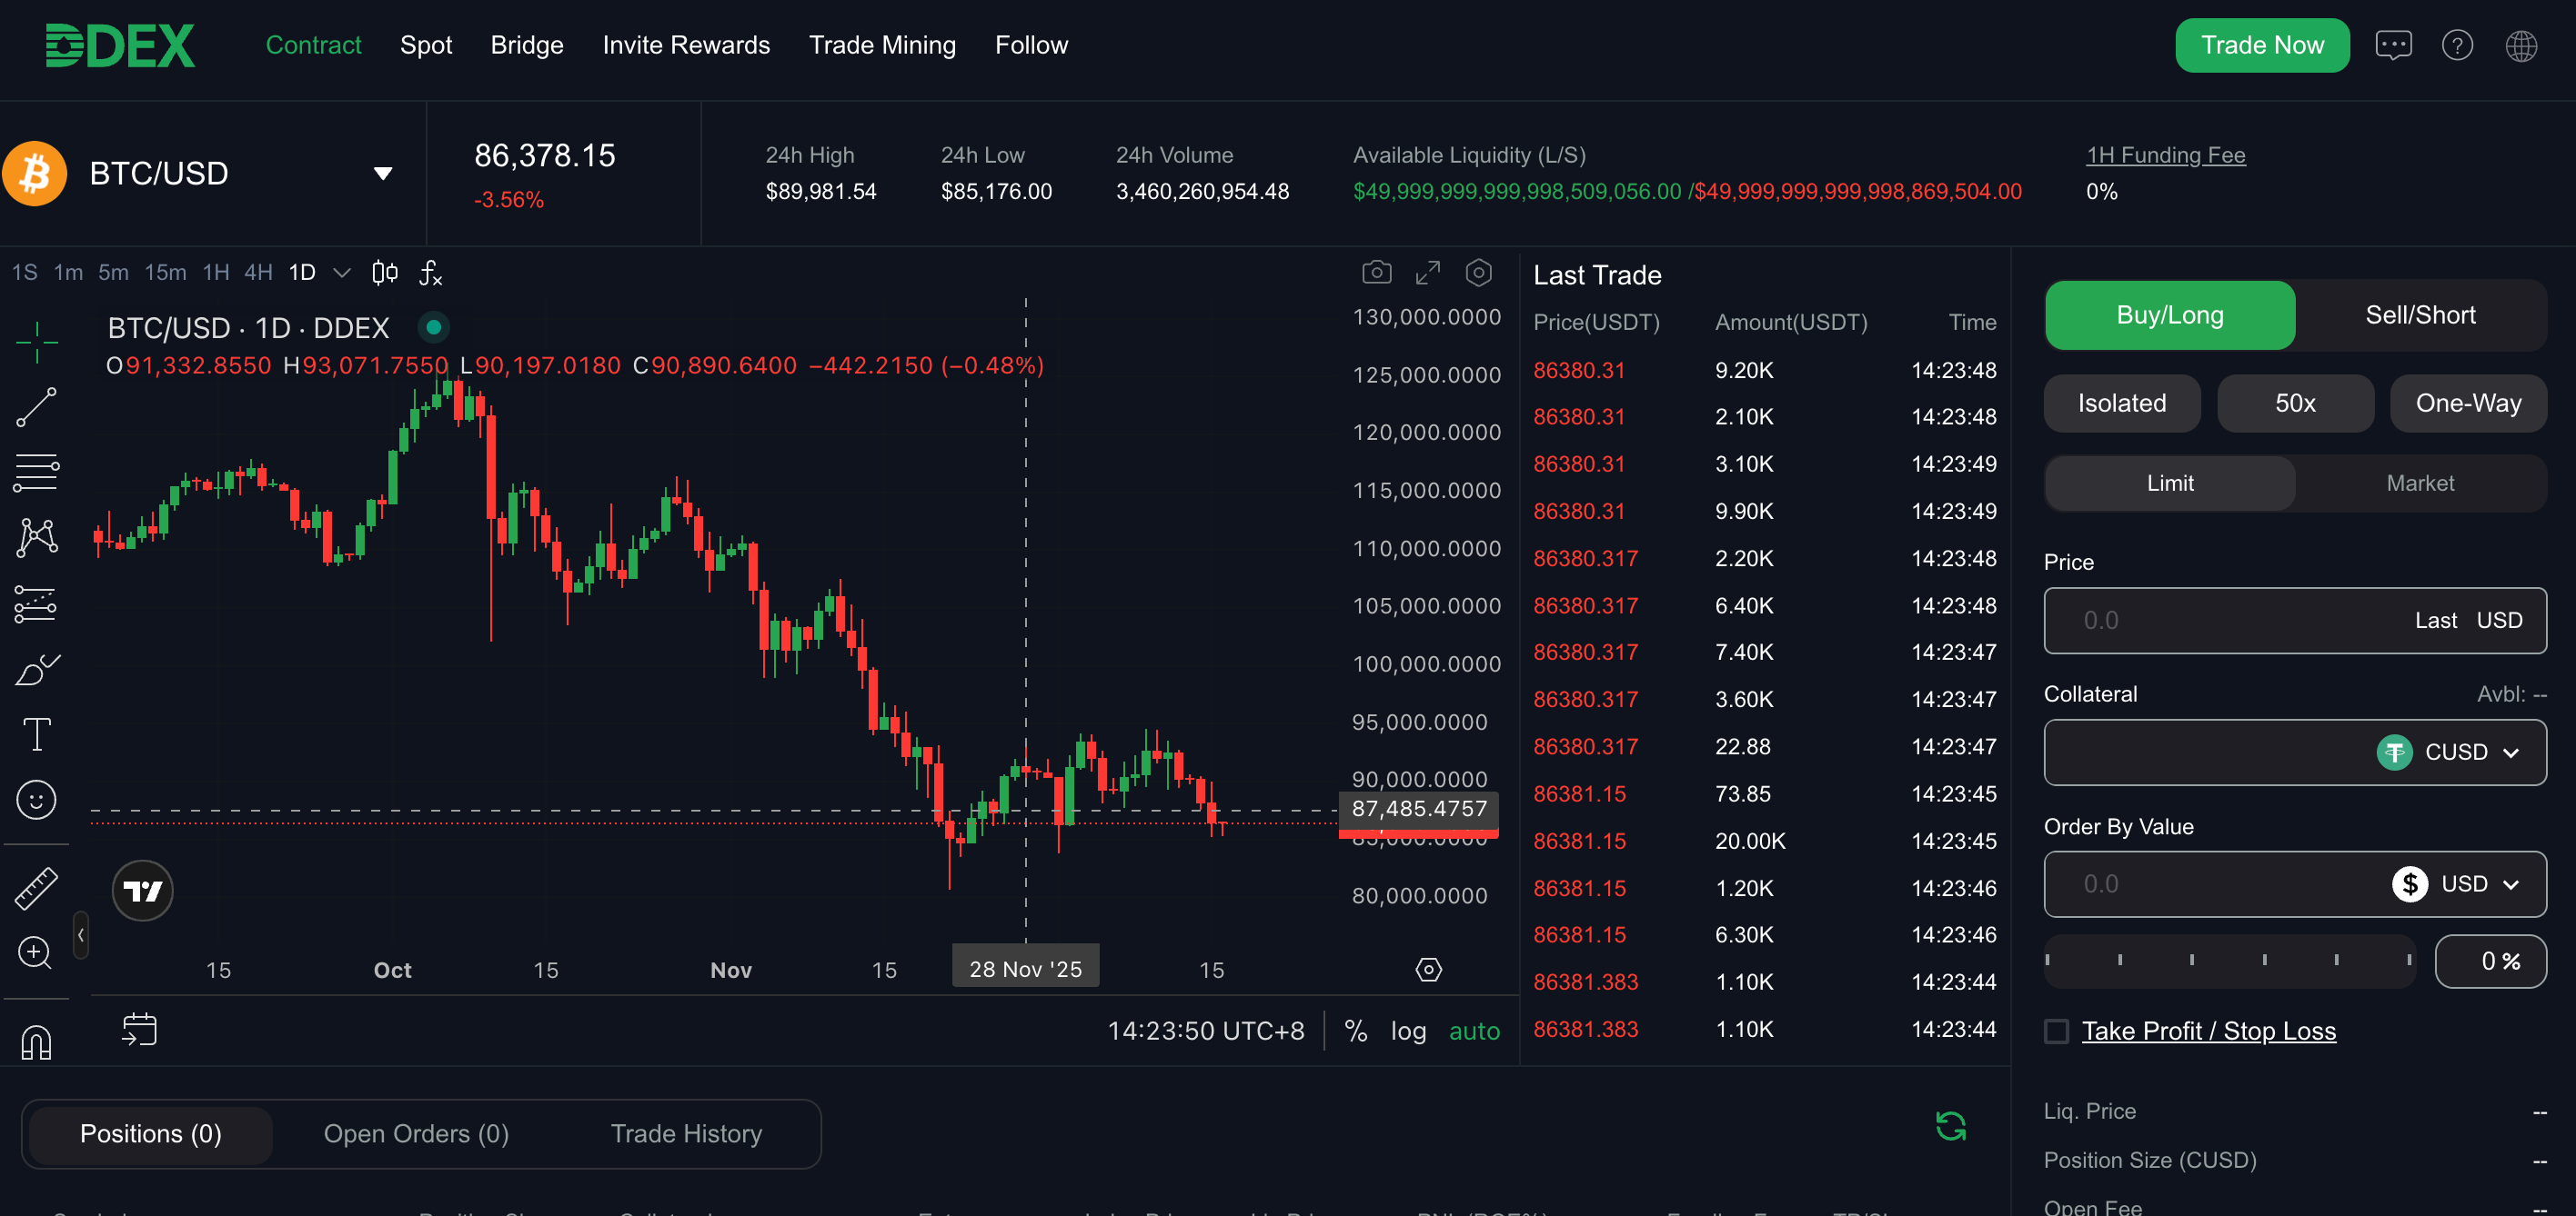Activate the zoom in tool

tap(35, 952)
